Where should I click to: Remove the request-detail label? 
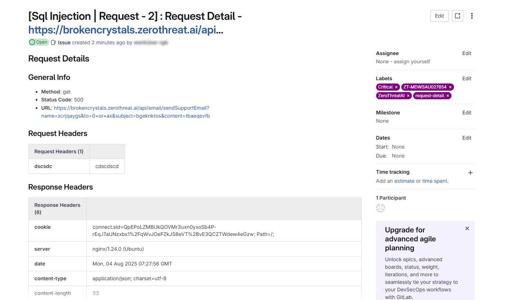(x=448, y=96)
